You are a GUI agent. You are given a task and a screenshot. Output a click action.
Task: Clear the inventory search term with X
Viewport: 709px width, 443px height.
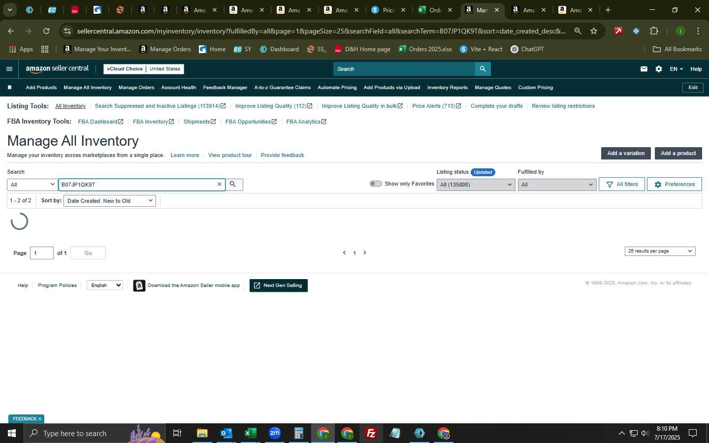tap(220, 185)
